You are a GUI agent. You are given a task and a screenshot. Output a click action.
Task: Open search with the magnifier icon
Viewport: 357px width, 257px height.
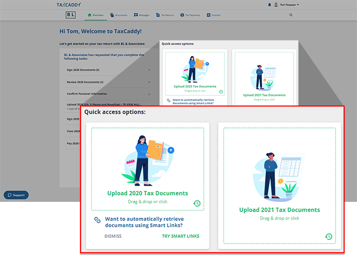click(291, 15)
